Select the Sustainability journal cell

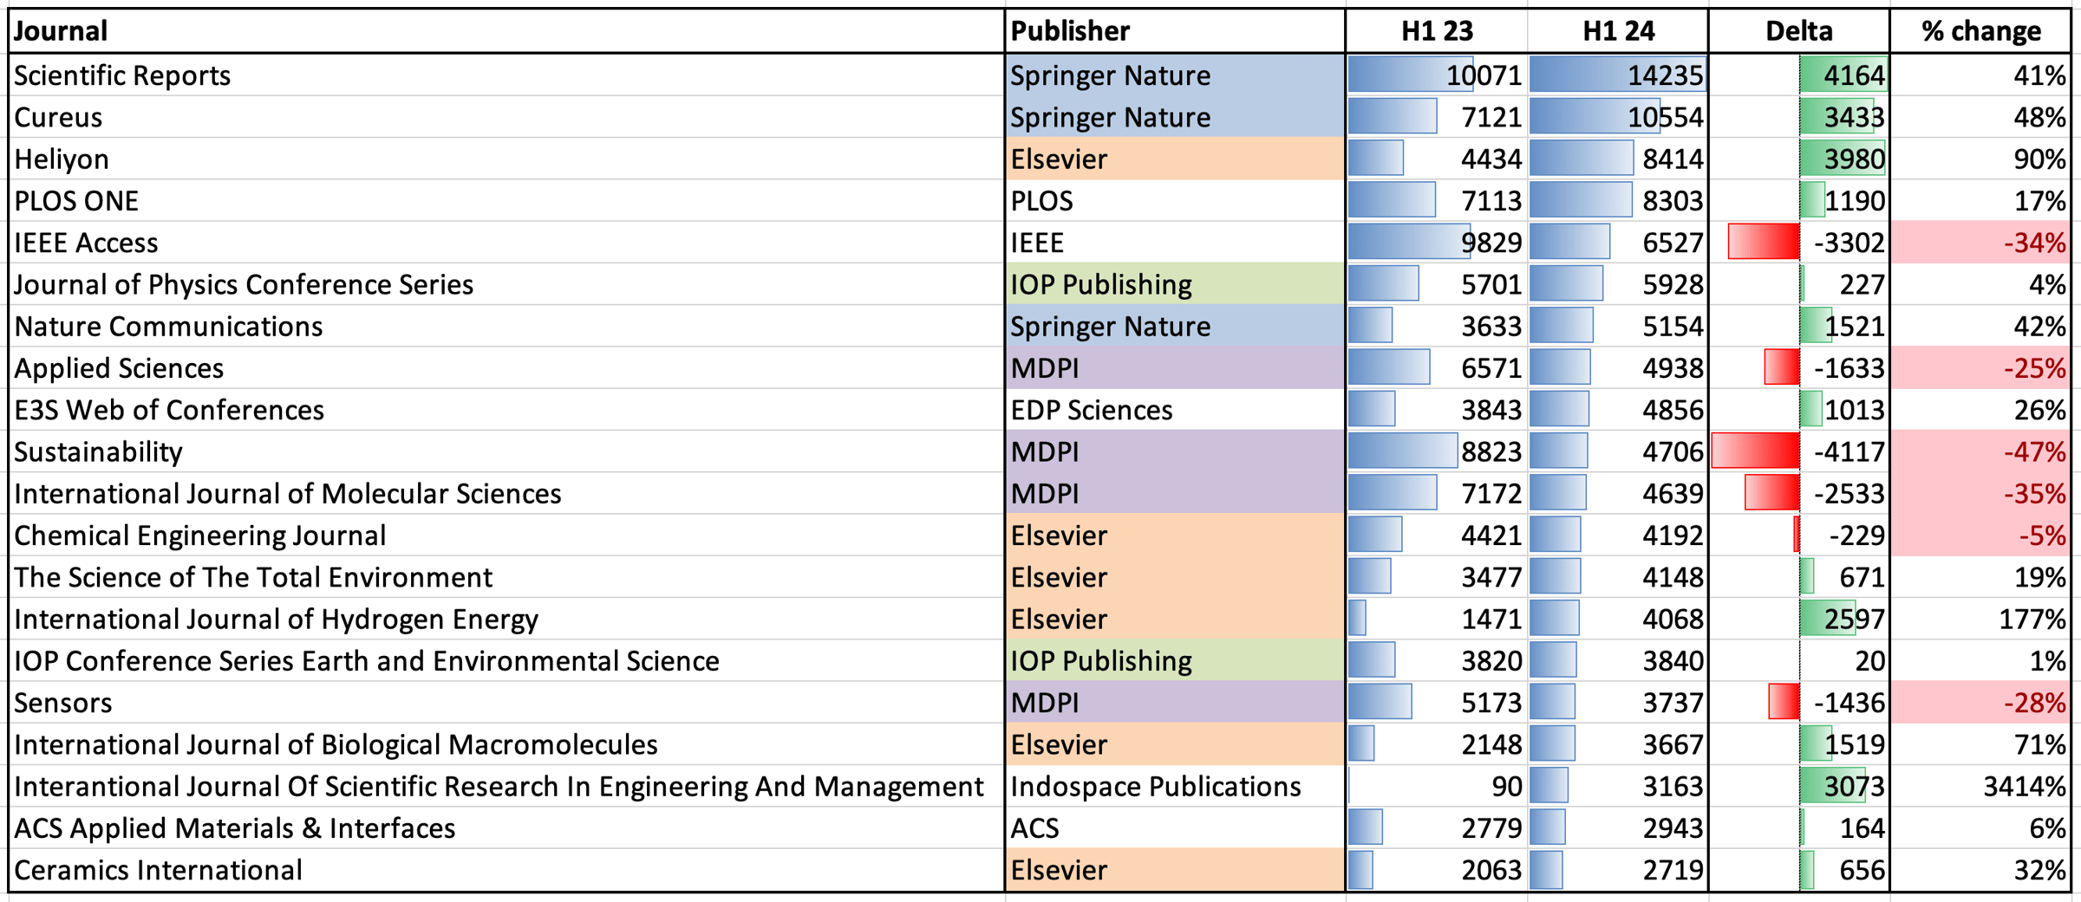click(506, 451)
